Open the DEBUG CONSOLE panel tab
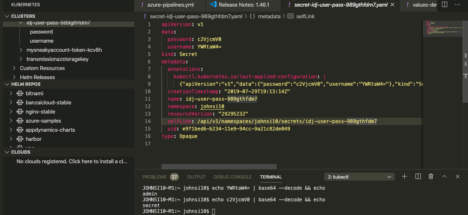 233,177
